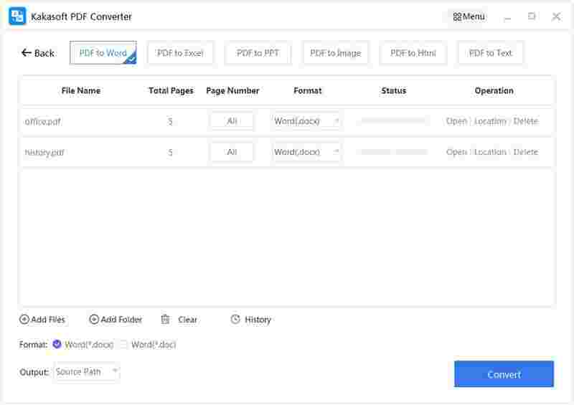This screenshot has width=574, height=405.
Task: Open format dropdown for history.pdf
Action: click(x=306, y=152)
